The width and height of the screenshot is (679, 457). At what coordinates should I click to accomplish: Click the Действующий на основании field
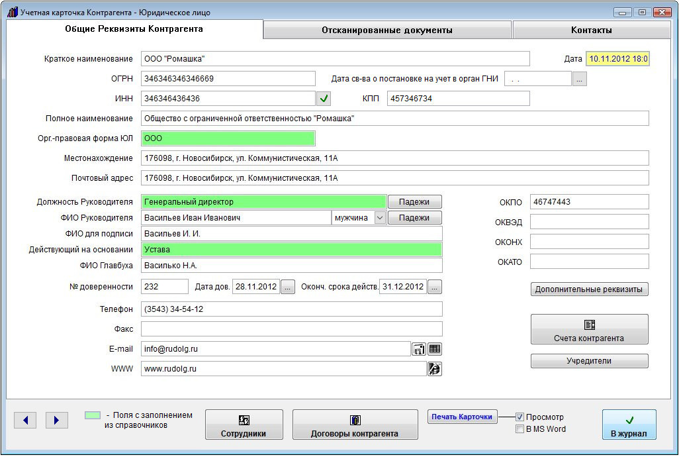click(x=291, y=250)
